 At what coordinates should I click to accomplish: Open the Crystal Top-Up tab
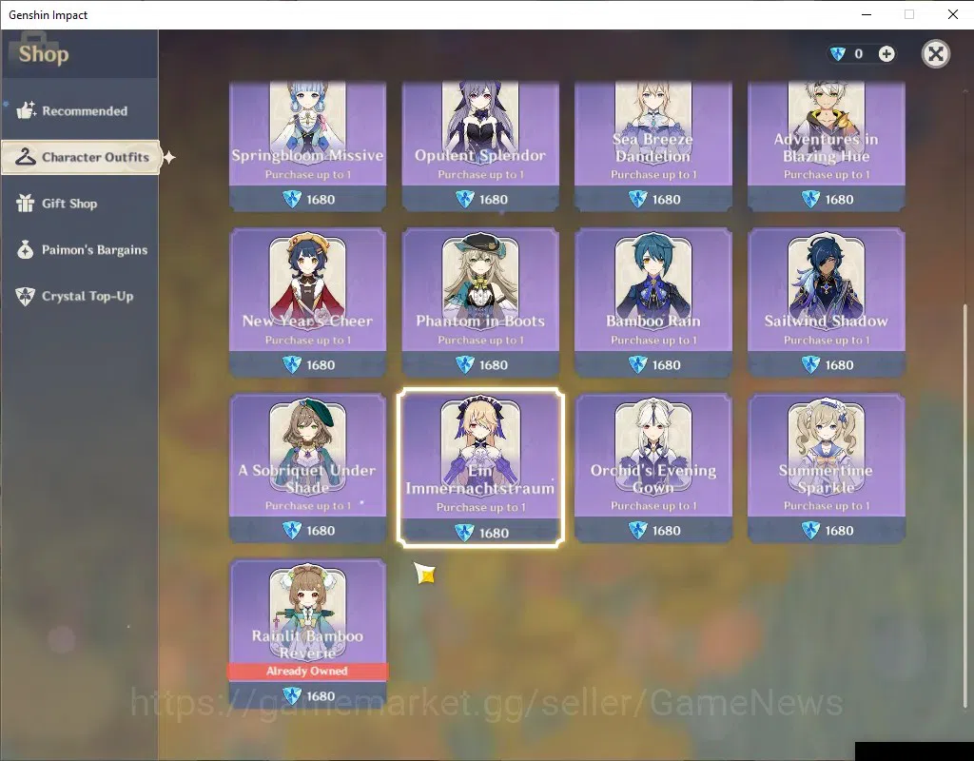coord(80,297)
